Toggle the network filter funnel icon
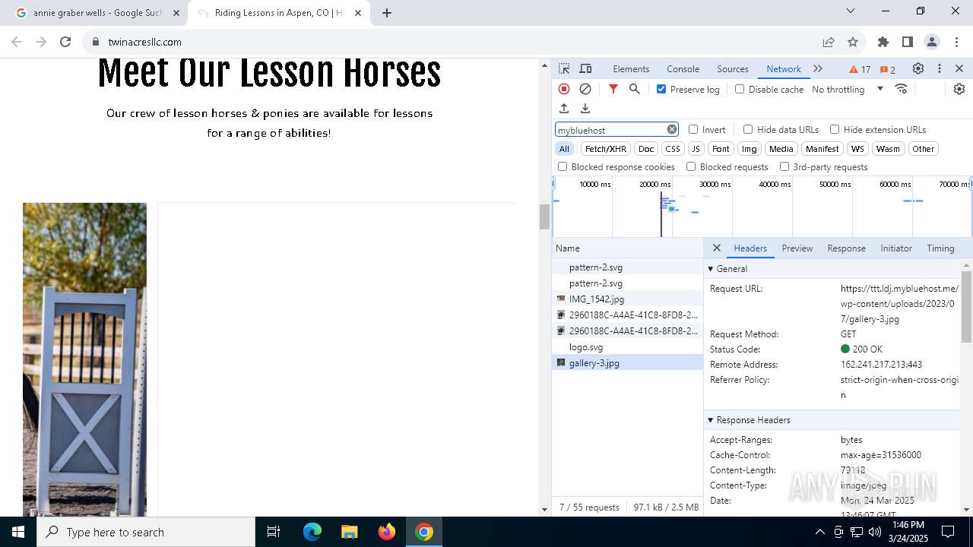973x547 pixels. pos(613,89)
